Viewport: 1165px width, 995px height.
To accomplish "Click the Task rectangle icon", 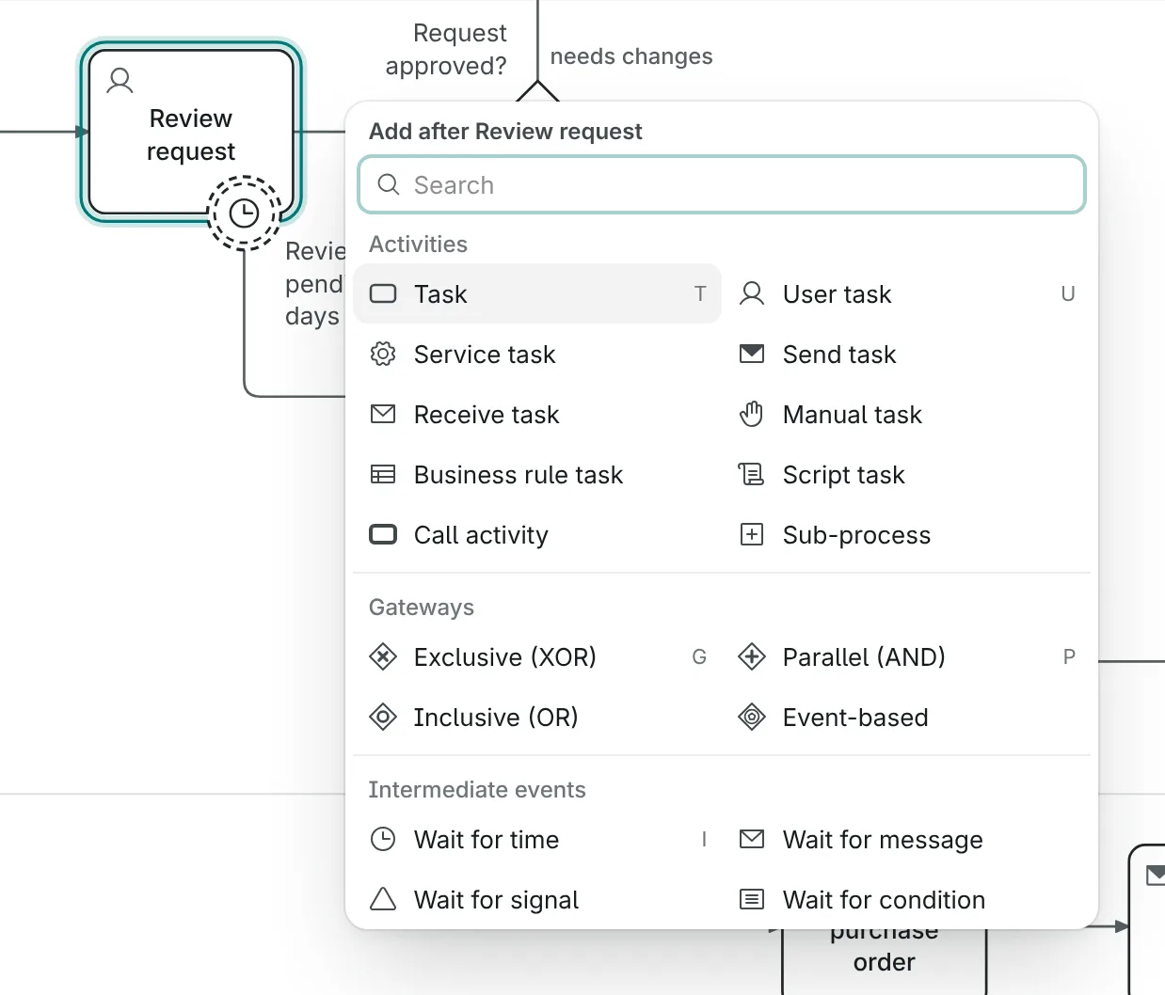I will point(383,293).
